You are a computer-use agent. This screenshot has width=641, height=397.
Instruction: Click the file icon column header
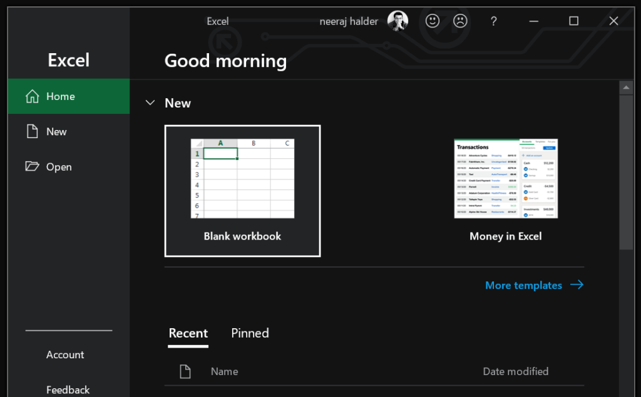pos(185,371)
